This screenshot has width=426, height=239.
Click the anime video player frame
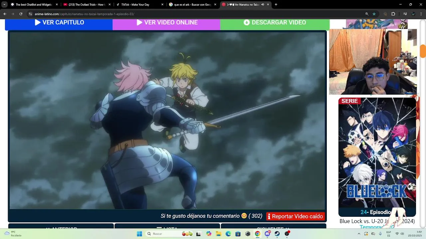(x=167, y=121)
